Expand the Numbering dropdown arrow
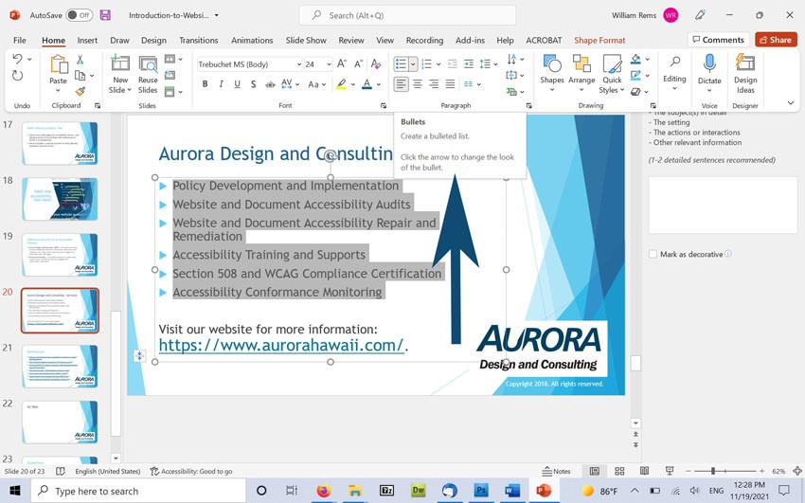The height and width of the screenshot is (503, 805). [x=438, y=64]
